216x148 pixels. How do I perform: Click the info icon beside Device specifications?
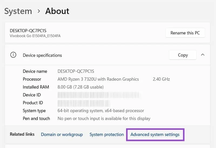pyautogui.click(x=13, y=55)
